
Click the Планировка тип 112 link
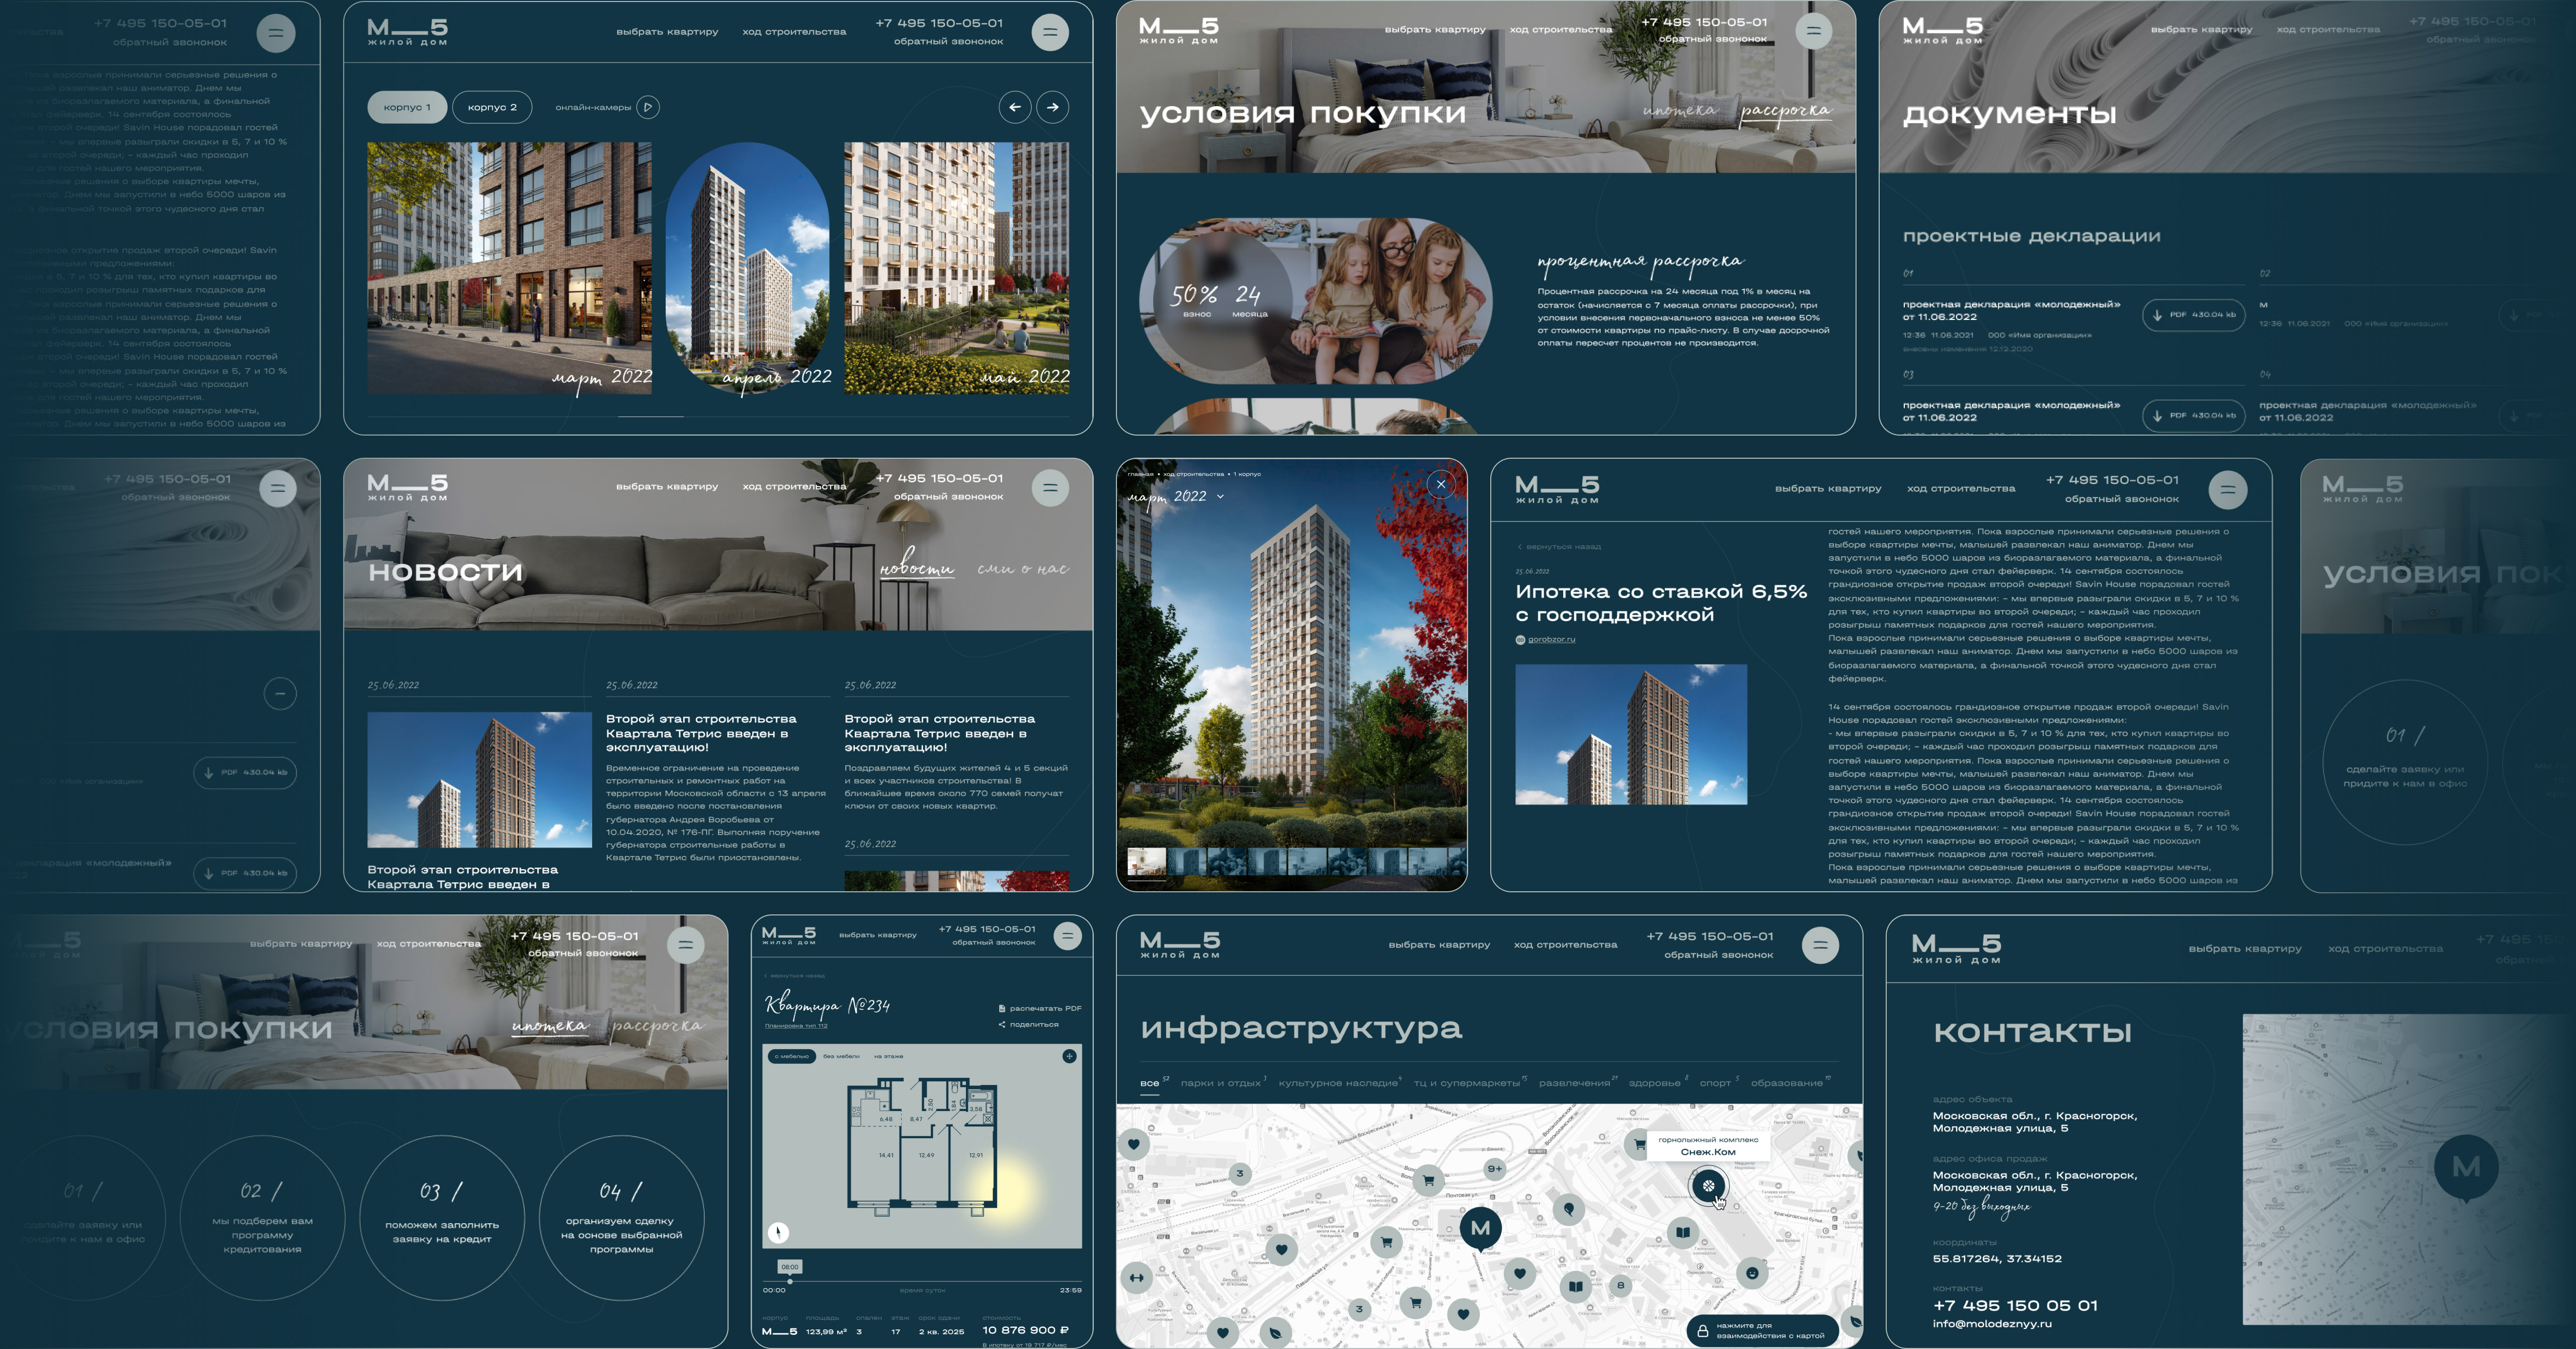796,1025
